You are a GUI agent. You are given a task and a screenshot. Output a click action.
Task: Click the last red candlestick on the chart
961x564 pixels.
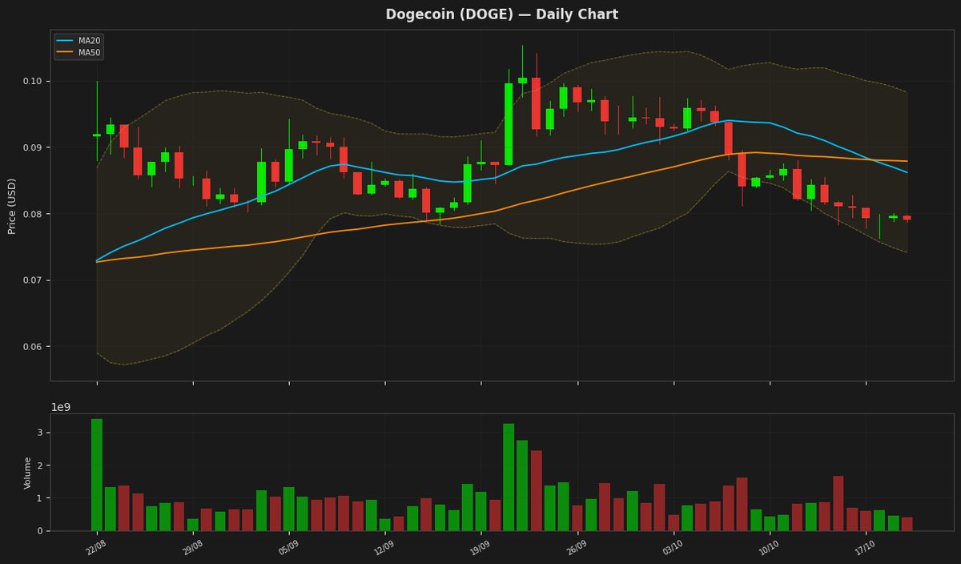coord(907,218)
